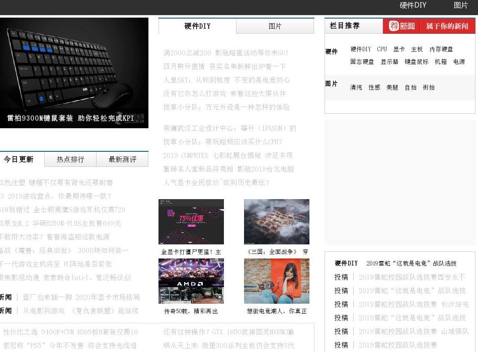This screenshot has height=352, width=478.
Task: Open the 性感 picture category
Action: pos(374,87)
